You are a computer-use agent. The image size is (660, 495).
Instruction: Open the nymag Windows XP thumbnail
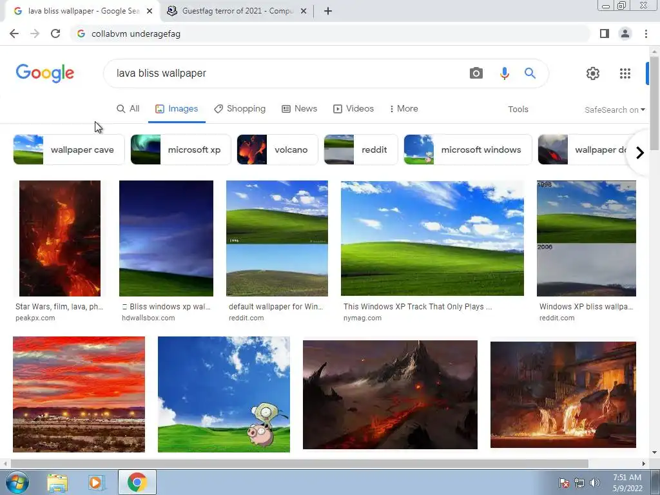tap(432, 238)
